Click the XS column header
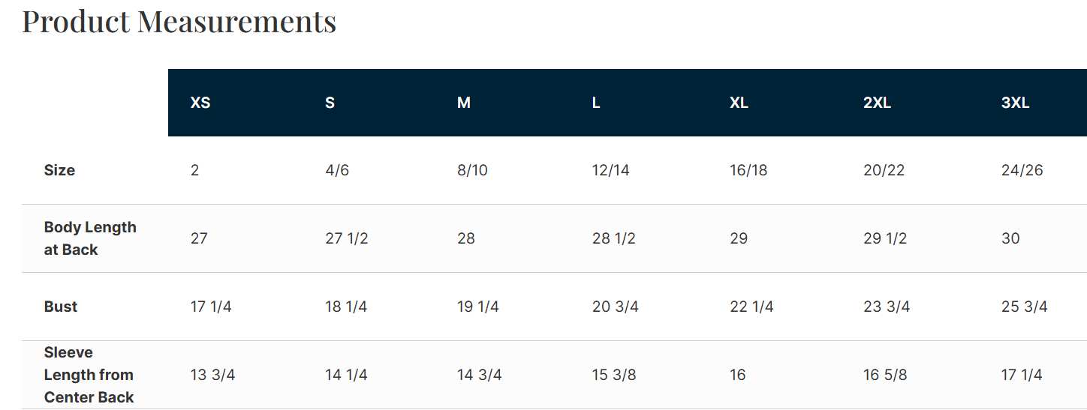 pyautogui.click(x=200, y=103)
